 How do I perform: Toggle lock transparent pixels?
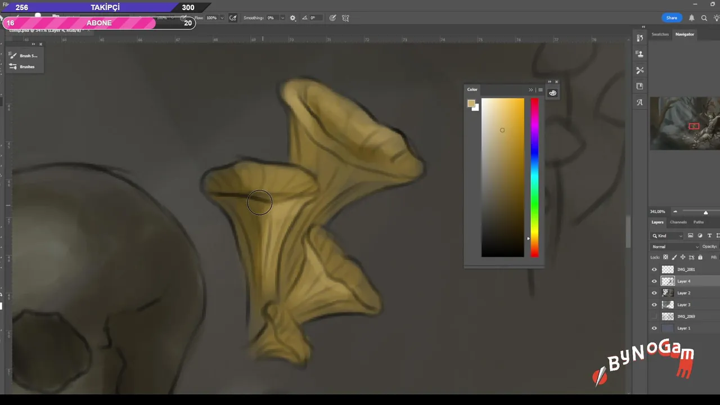point(665,257)
